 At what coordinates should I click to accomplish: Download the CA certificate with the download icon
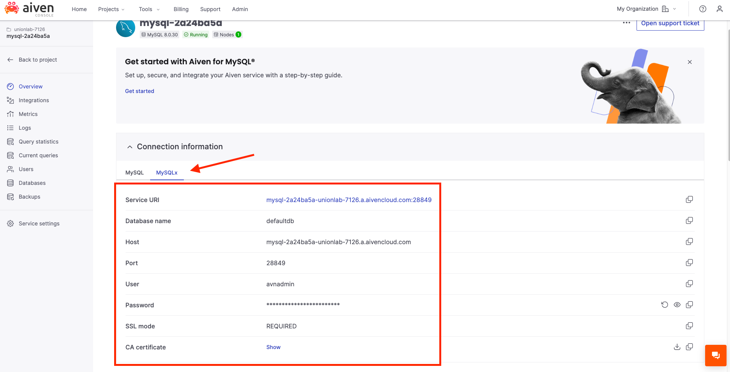[x=677, y=347]
